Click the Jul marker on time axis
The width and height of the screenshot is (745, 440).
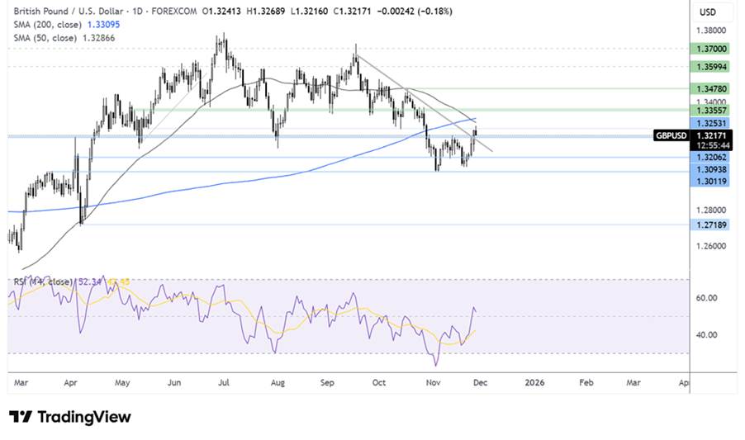[x=225, y=383]
